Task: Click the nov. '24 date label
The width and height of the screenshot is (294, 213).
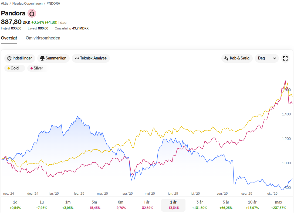Action: 9,194
